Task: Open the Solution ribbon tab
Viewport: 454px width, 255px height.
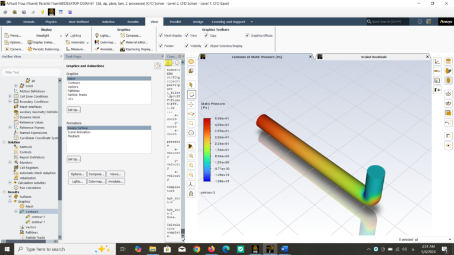Action: [108, 22]
